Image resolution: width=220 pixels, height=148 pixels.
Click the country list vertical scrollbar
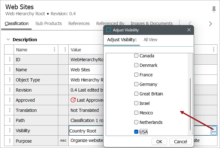[190, 104]
